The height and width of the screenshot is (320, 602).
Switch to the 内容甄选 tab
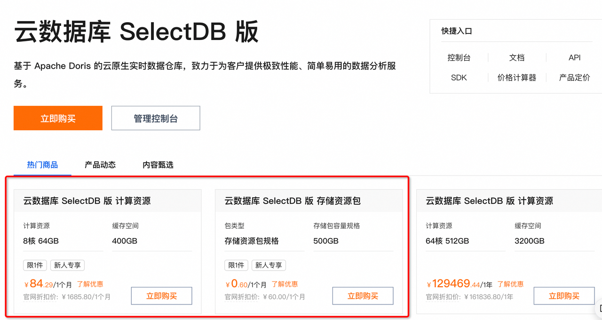click(158, 164)
